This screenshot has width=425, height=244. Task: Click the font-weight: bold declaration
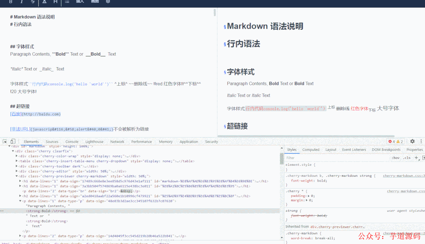[x=309, y=180]
